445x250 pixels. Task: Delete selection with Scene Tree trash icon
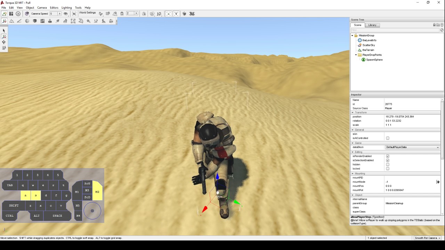(x=442, y=25)
